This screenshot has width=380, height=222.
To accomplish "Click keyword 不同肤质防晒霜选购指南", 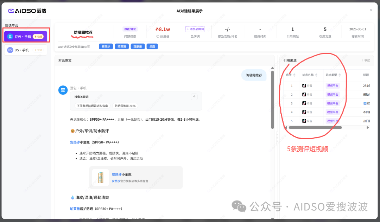I will (92, 106).
